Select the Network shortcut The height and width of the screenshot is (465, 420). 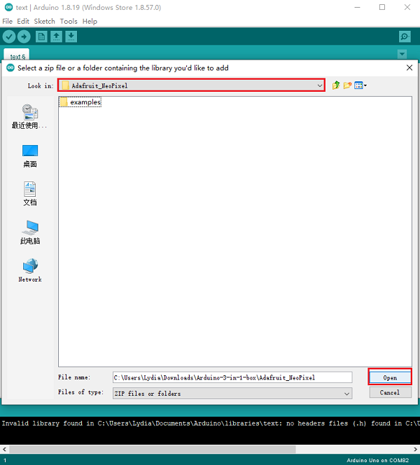click(x=29, y=270)
